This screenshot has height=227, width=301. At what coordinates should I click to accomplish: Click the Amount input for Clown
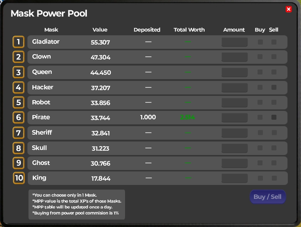[235, 57]
